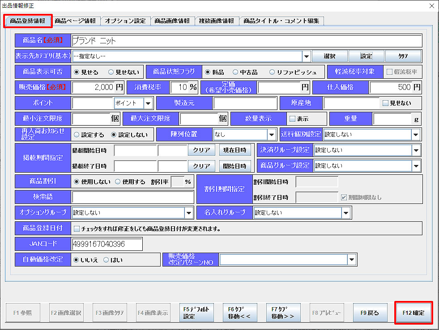Expand the 表示先カテゴリ(基本) dropdown
The height and width of the screenshot is (330, 439).
307,56
